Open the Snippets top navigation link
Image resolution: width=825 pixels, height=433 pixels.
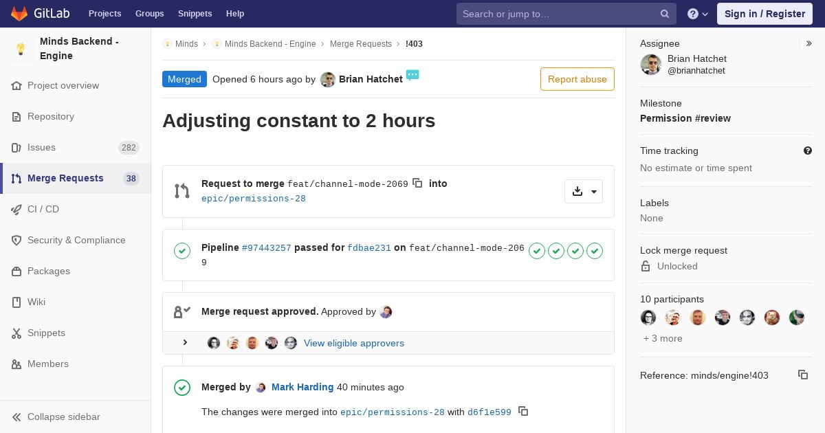click(195, 14)
